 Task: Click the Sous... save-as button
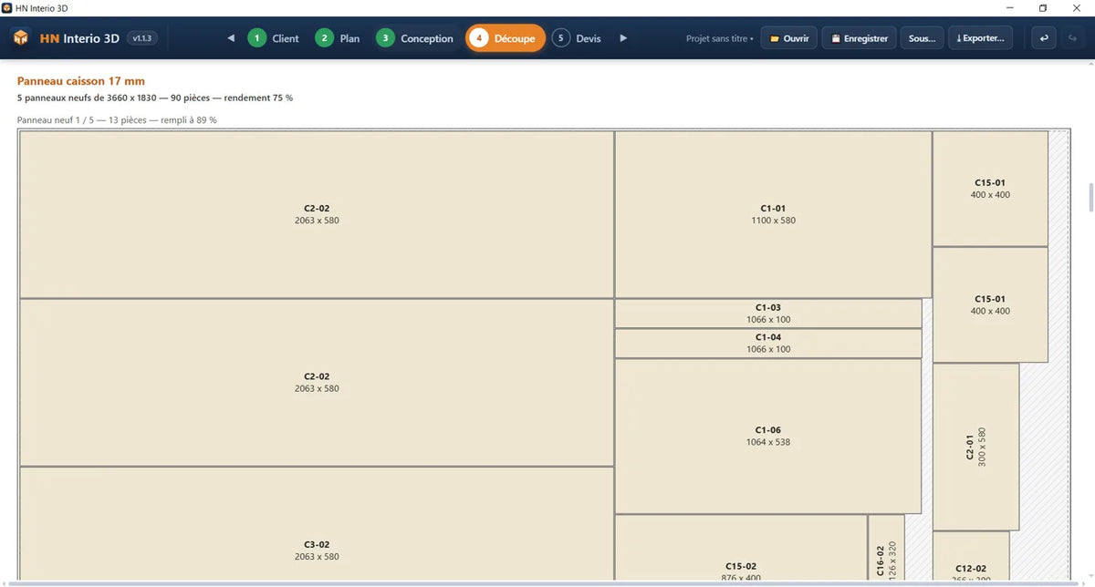coord(922,38)
